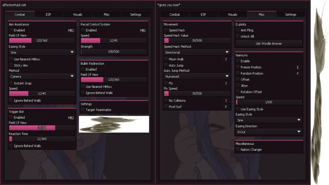Open Speed Hack Method Directional dropdown
The width and height of the screenshot is (329, 185).
click(x=197, y=52)
